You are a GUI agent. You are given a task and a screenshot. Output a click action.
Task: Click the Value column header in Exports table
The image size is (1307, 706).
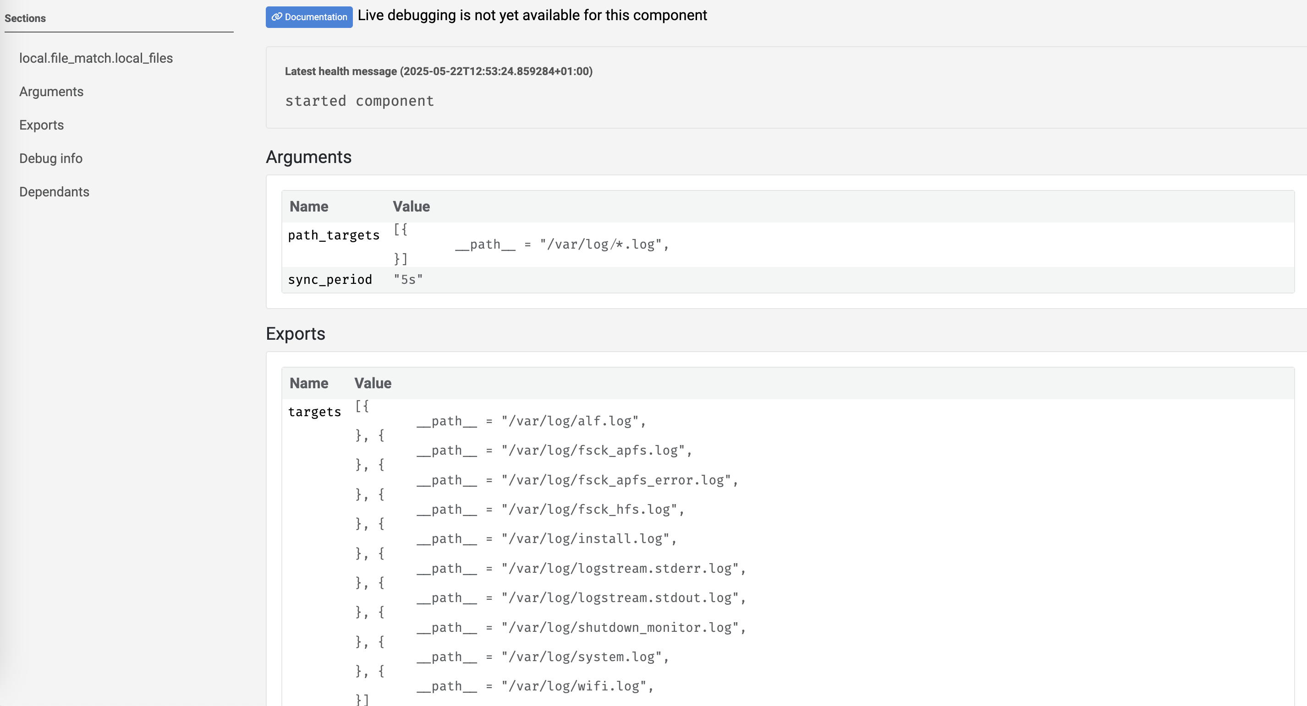pos(373,383)
